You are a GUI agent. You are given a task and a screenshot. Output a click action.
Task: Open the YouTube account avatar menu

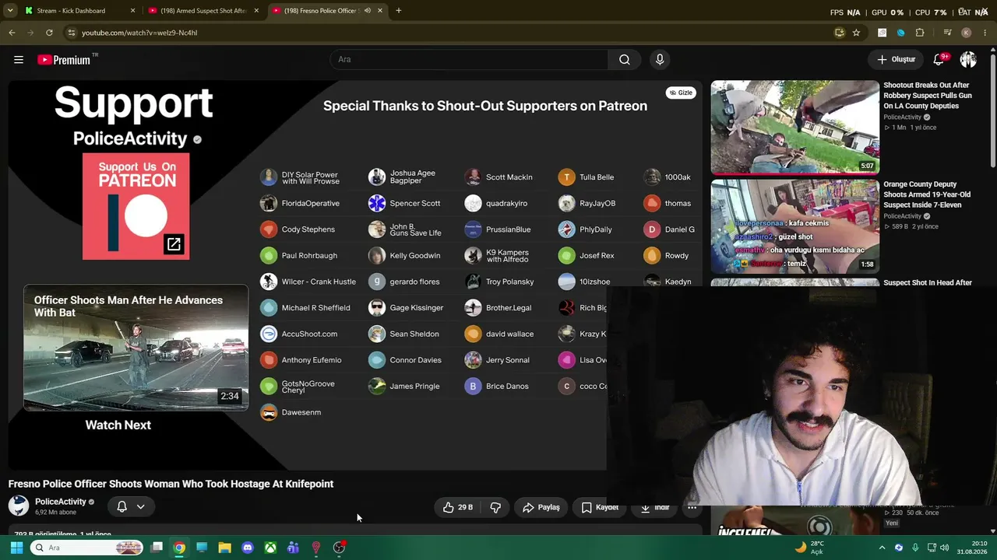968,60
